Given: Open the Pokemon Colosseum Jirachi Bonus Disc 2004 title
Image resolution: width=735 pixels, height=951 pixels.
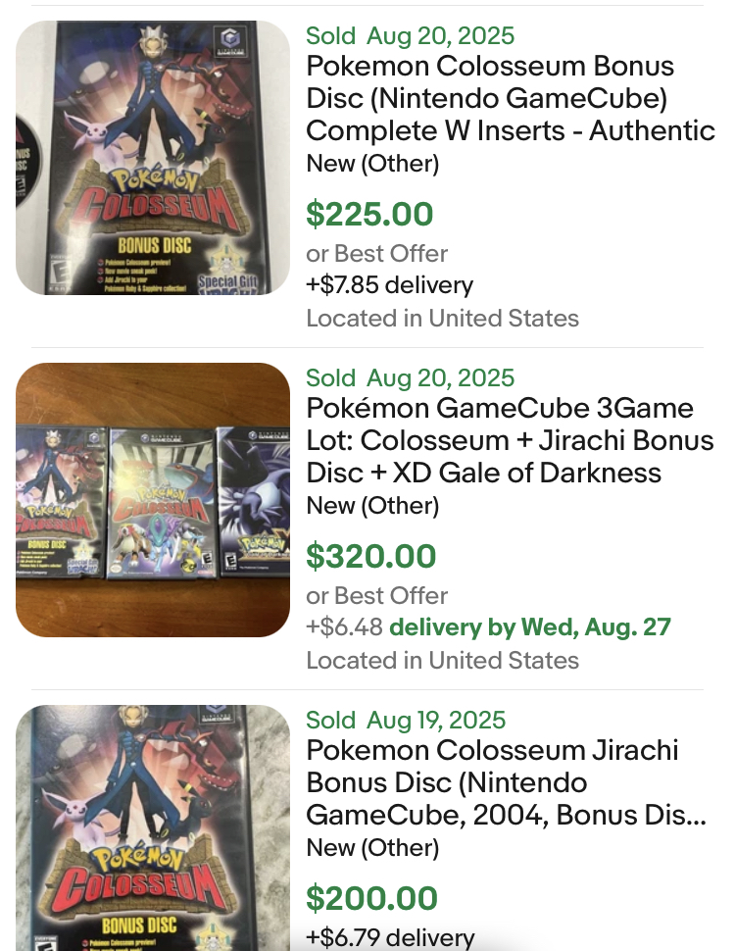Looking at the screenshot, I should pyautogui.click(x=507, y=782).
